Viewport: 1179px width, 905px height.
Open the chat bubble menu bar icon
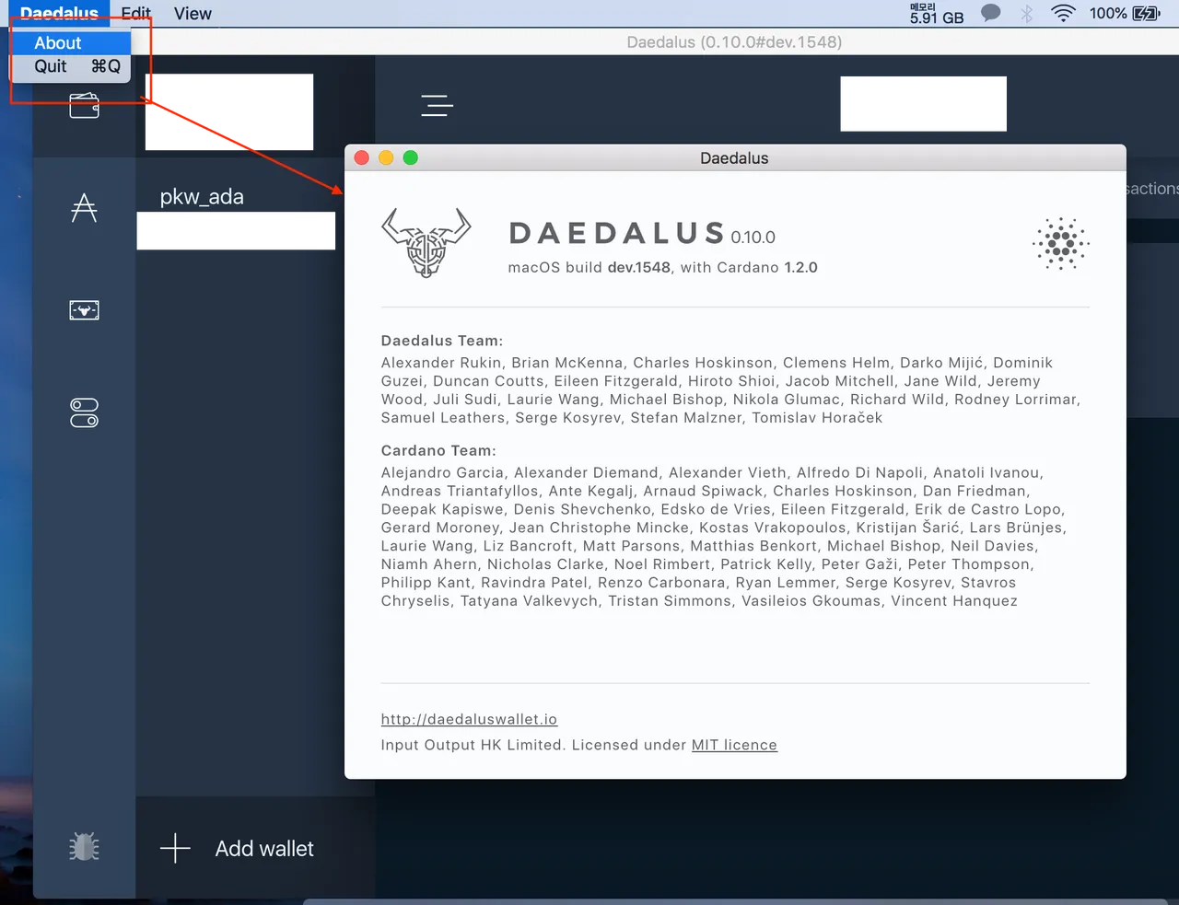991,13
